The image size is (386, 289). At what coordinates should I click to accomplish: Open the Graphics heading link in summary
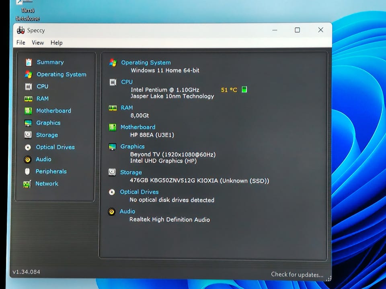click(x=132, y=147)
